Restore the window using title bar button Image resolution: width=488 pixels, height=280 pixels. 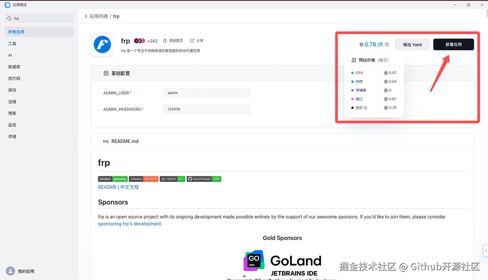[469, 5]
